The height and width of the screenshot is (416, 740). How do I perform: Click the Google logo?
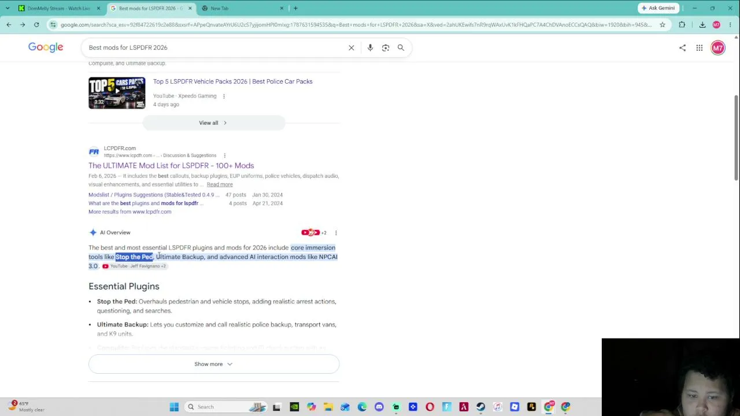click(46, 47)
